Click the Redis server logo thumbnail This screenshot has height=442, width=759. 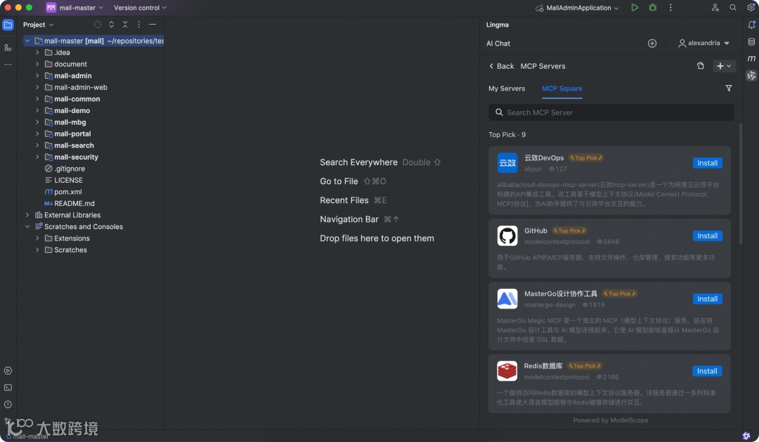pos(507,371)
